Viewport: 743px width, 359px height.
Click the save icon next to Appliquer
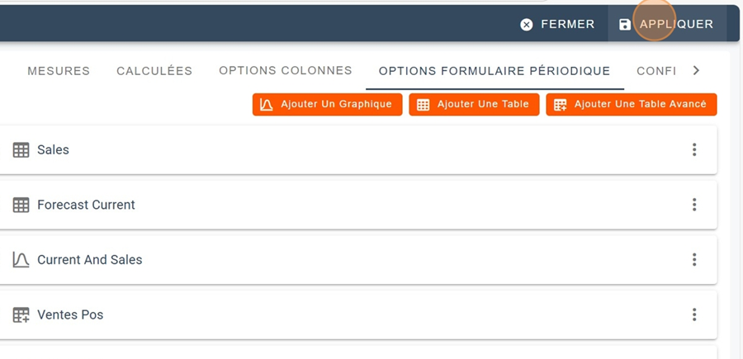(625, 25)
